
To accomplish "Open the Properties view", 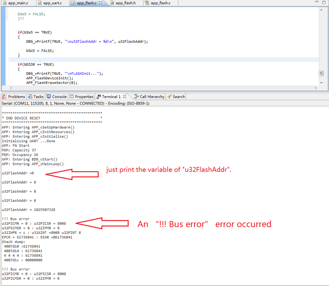I will (x=81, y=97).
